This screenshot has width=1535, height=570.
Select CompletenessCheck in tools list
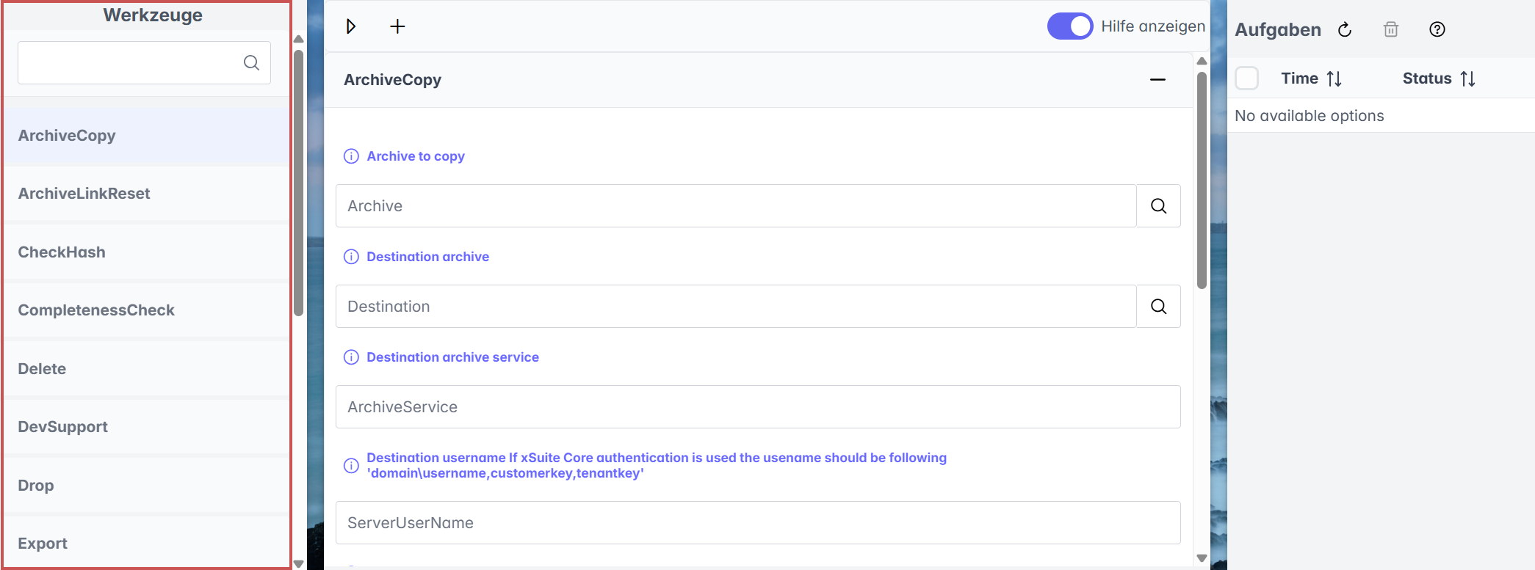[x=96, y=310]
